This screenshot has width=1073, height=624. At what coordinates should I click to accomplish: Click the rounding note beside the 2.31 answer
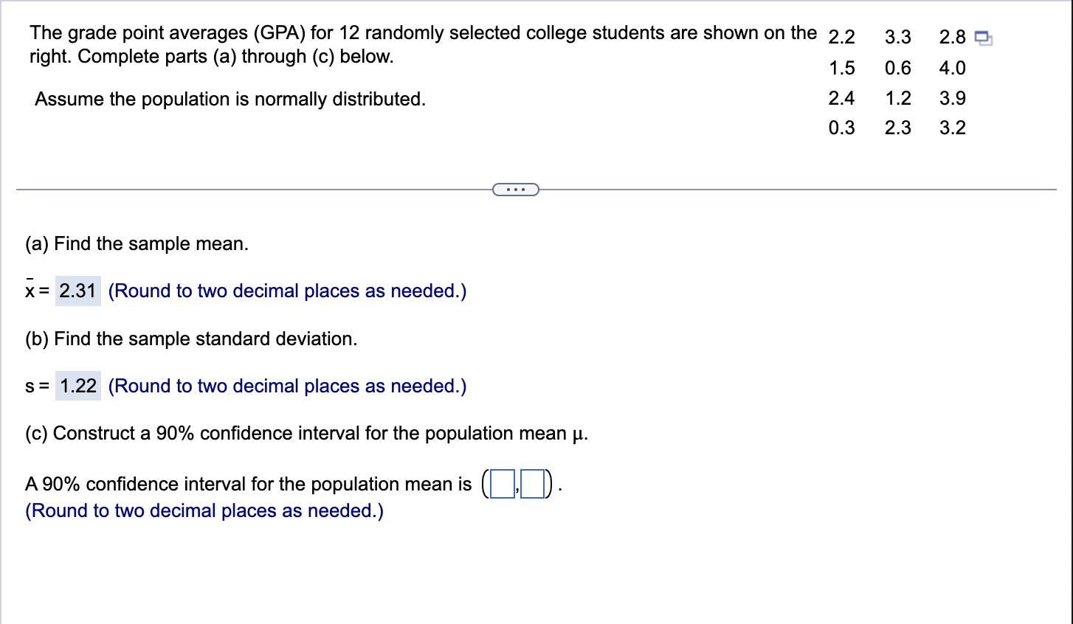click(x=286, y=291)
